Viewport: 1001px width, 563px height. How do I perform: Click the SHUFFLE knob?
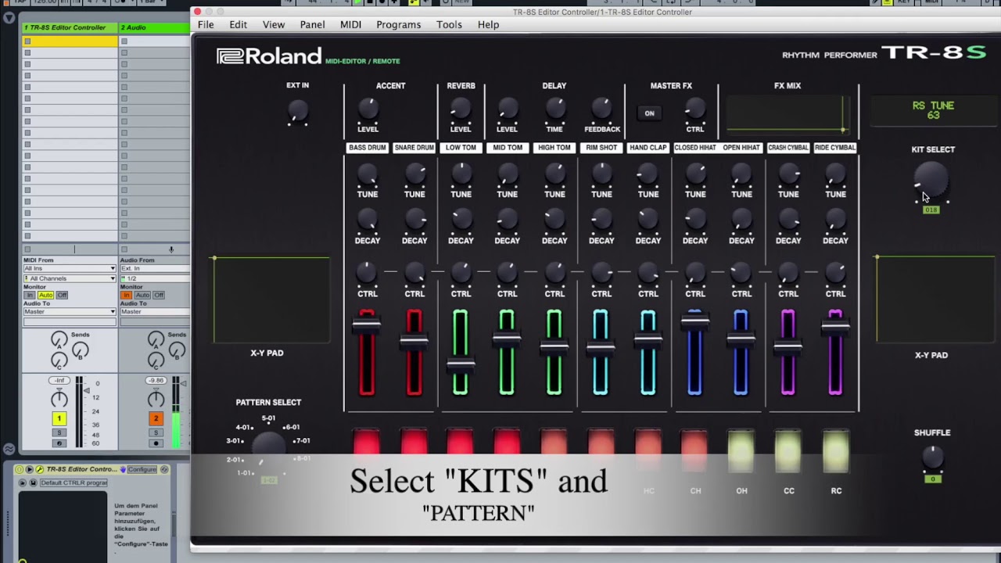click(931, 456)
